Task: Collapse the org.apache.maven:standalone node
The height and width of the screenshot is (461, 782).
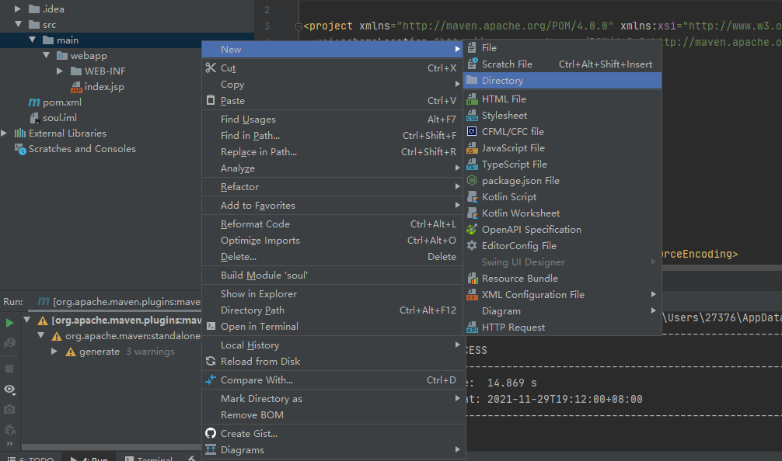Action: 41,335
